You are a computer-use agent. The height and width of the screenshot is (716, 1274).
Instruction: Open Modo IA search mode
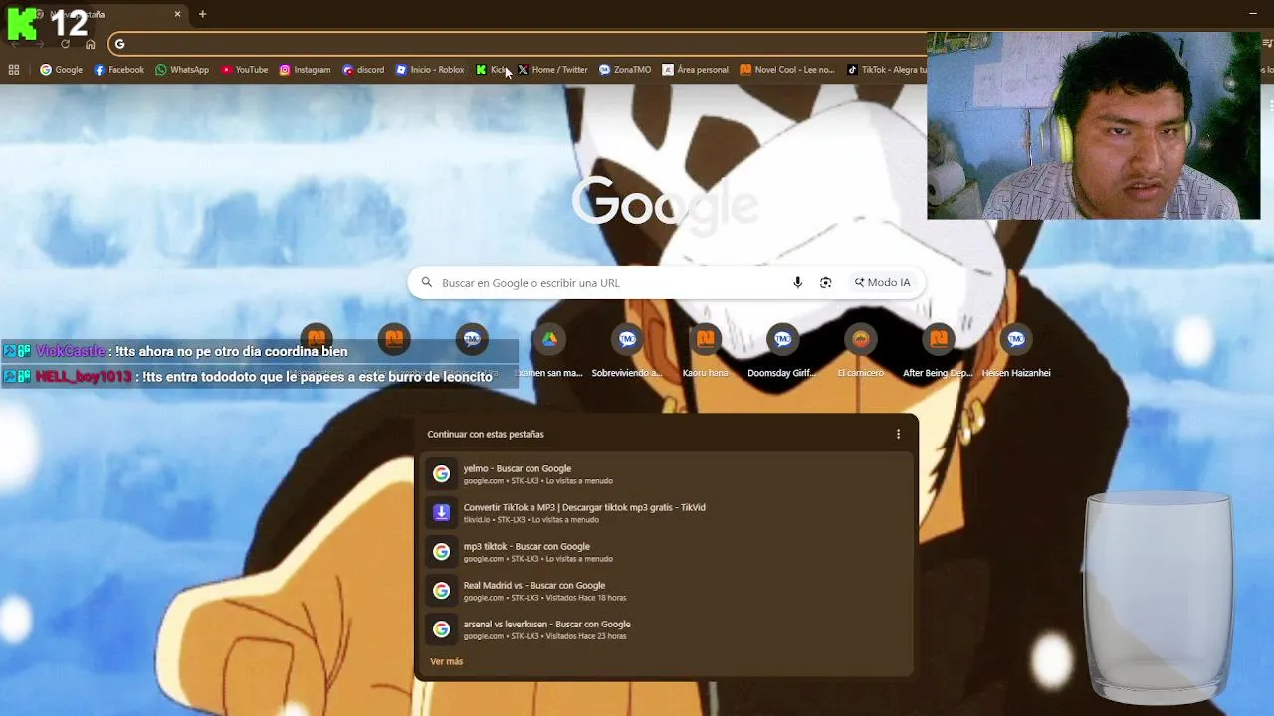tap(883, 283)
